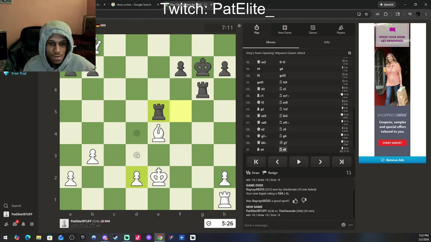This screenshot has height=242, width=431.
Task: Click Tierfreunde name in new game message
Action: pos(287,211)
